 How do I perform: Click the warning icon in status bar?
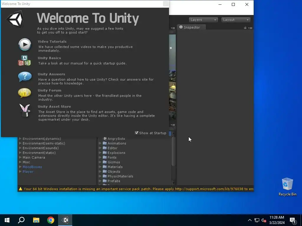[x=20, y=189]
